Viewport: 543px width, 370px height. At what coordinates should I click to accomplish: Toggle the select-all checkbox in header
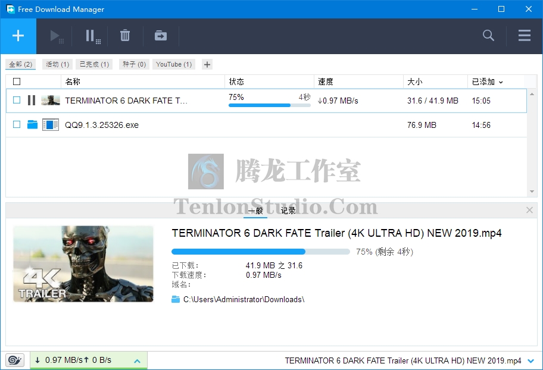click(x=17, y=81)
